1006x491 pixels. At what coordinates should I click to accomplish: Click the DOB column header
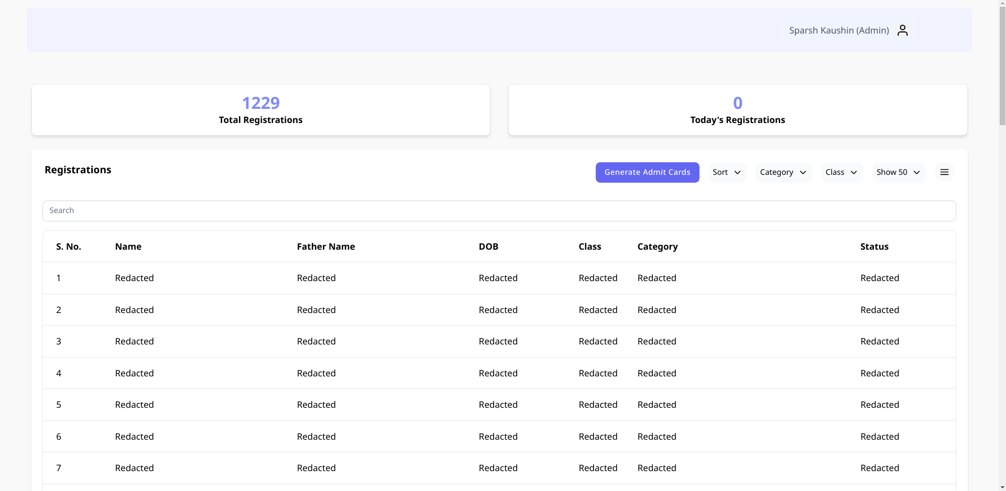click(x=488, y=247)
